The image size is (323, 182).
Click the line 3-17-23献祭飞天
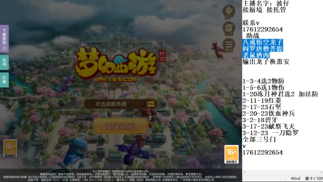[x=268, y=127]
